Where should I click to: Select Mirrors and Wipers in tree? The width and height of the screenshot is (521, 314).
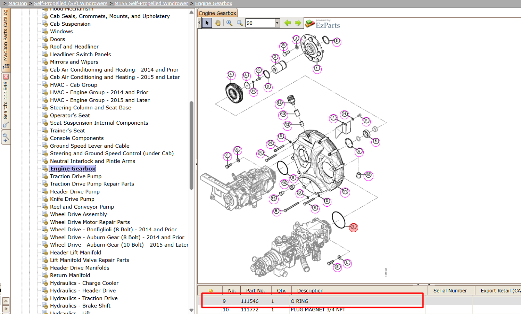74,62
